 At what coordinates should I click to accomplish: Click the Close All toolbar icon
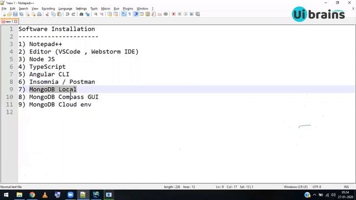33,14
